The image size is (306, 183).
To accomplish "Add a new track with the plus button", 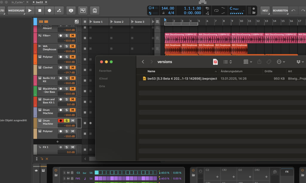I will [58, 142].
